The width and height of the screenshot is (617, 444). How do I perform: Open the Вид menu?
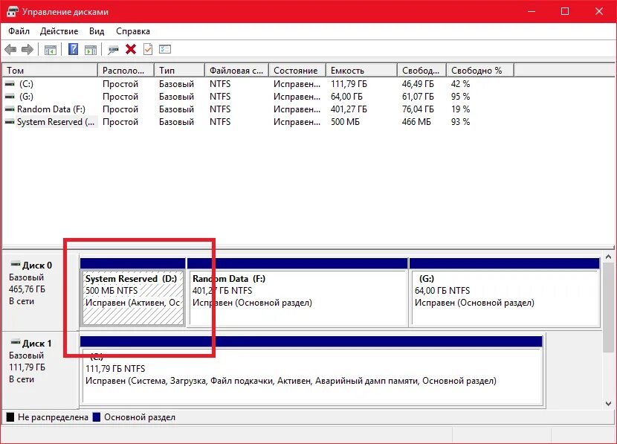click(x=97, y=31)
